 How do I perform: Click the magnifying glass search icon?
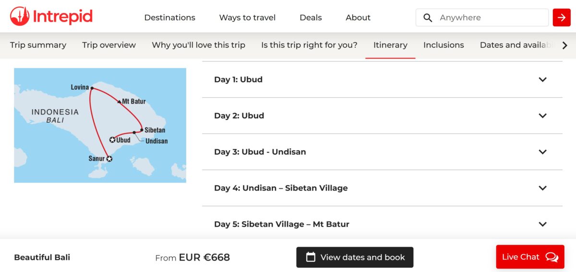point(428,18)
